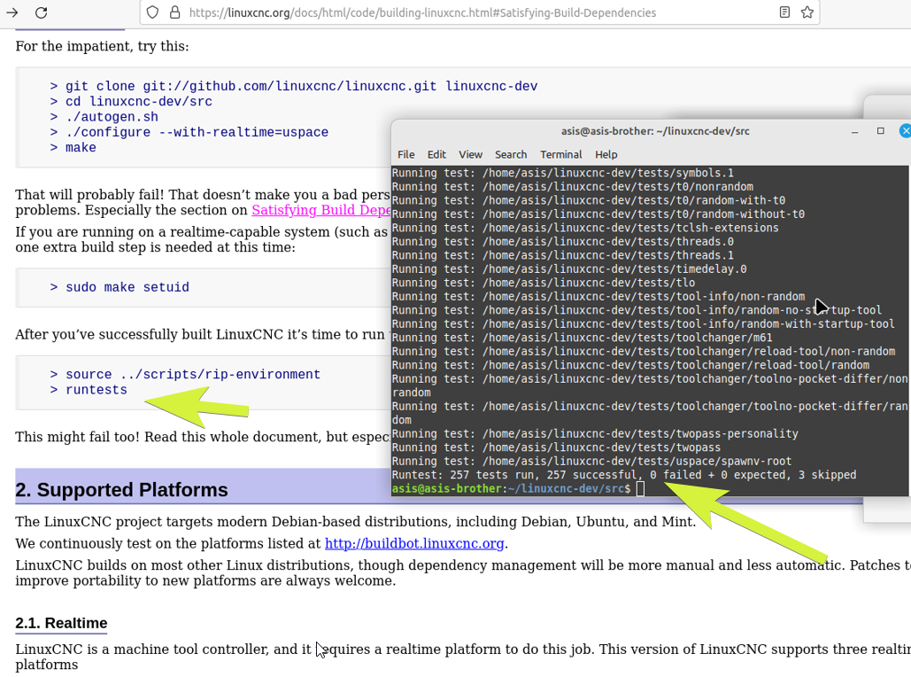Click the uspace/spawnv-root terminal line
Image resolution: width=911 pixels, height=677 pixels.
point(591,461)
